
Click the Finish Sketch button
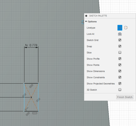click(125, 97)
